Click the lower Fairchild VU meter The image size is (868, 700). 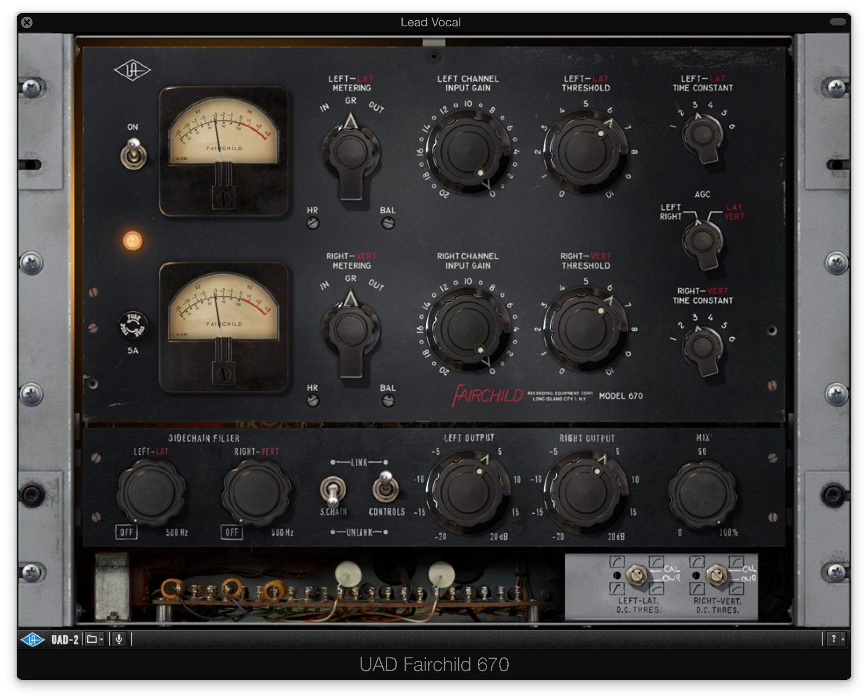tap(224, 327)
